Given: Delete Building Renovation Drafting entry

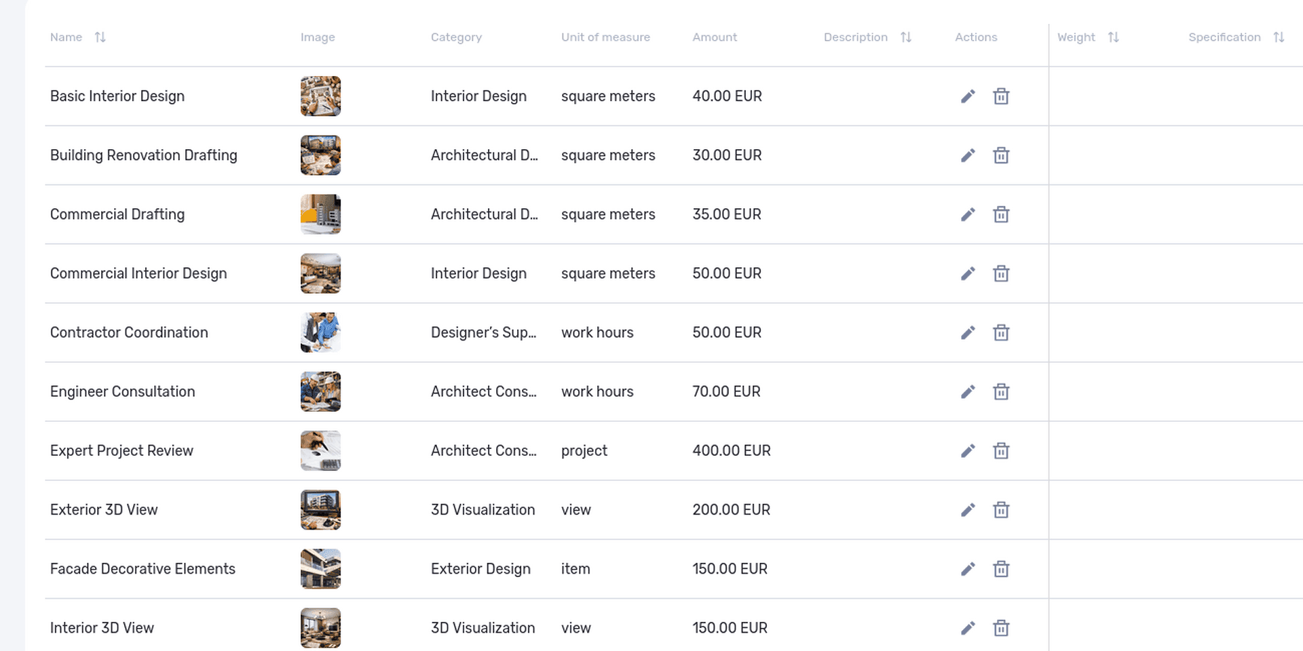Looking at the screenshot, I should [1001, 155].
